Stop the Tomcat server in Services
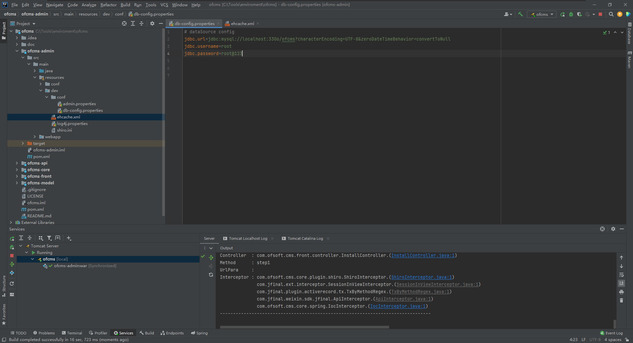 pos(12,256)
